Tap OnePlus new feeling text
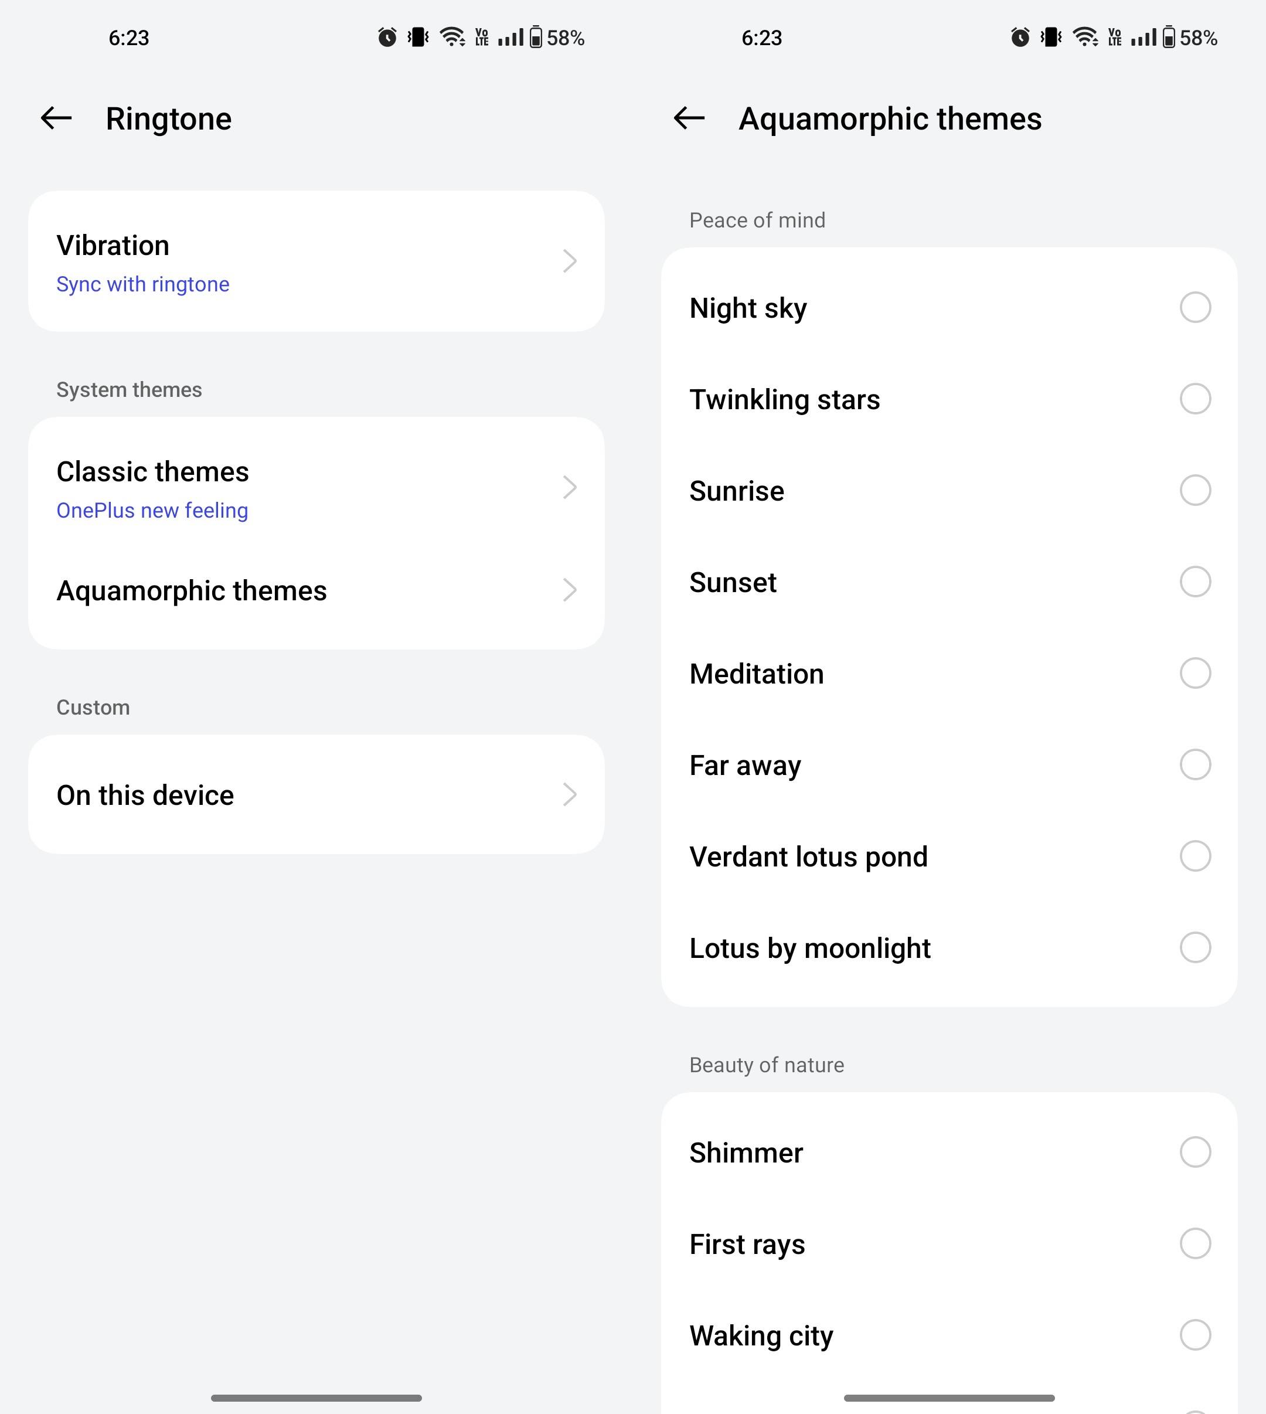Viewport: 1266px width, 1414px height. 152,511
